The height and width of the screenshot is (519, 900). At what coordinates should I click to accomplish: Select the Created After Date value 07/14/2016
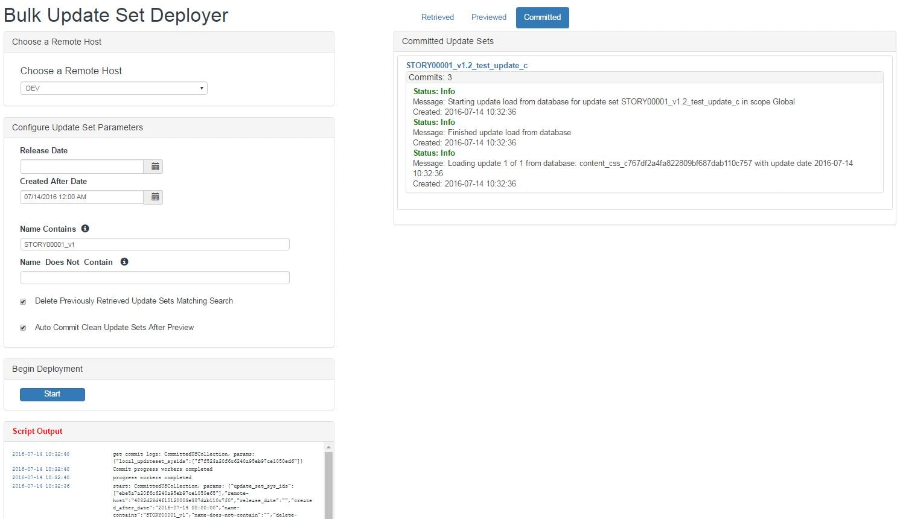click(81, 197)
